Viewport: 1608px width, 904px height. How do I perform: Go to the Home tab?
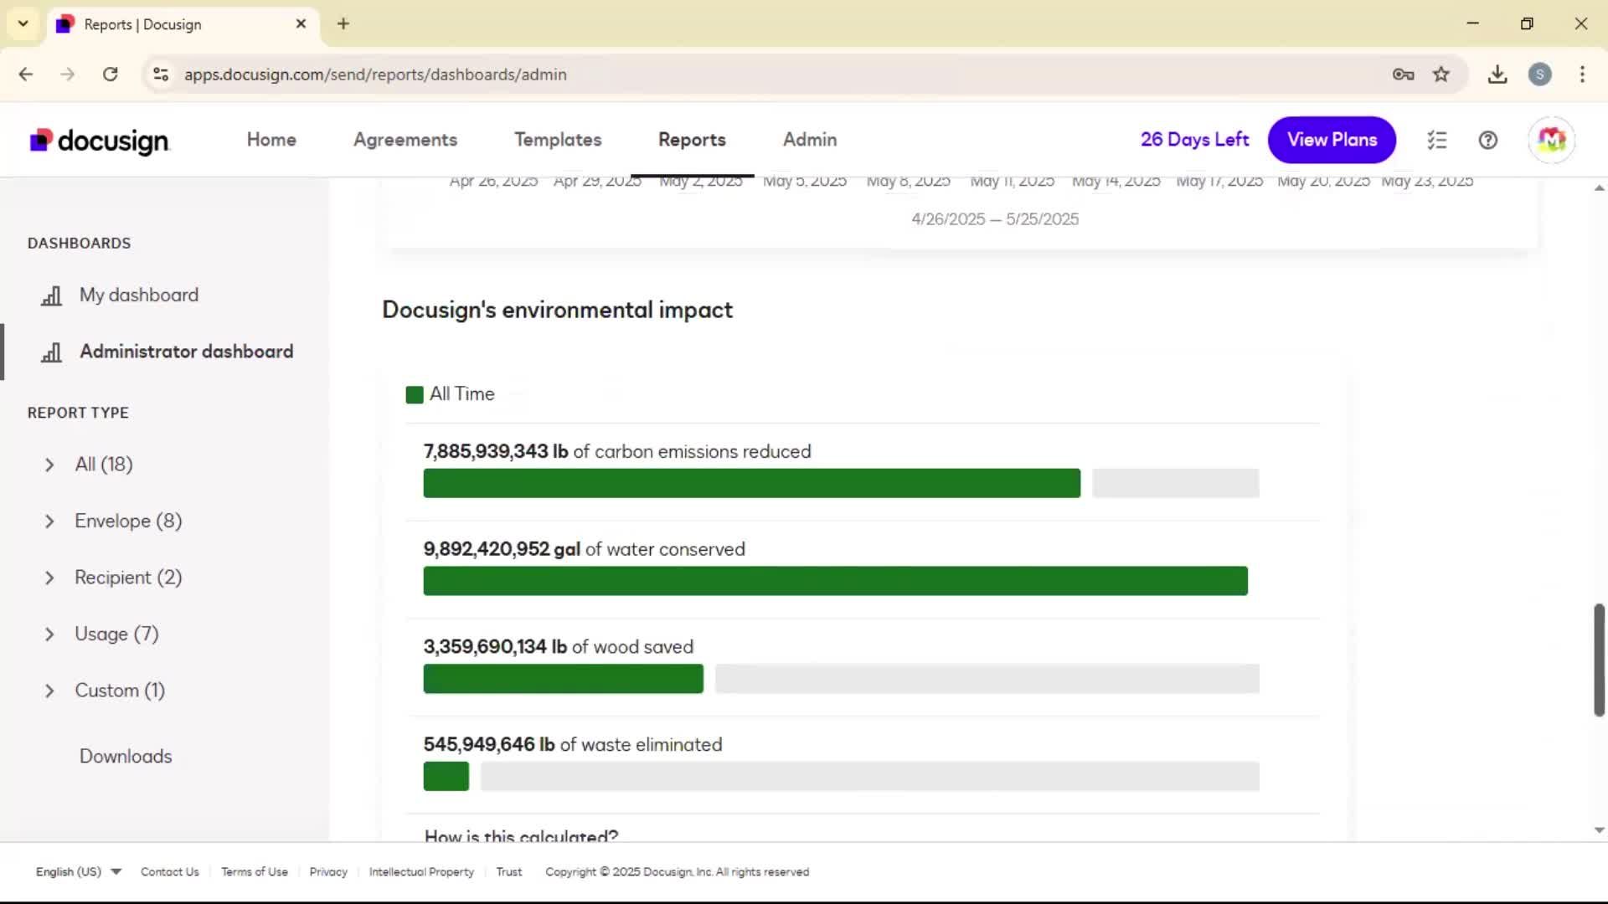point(271,140)
